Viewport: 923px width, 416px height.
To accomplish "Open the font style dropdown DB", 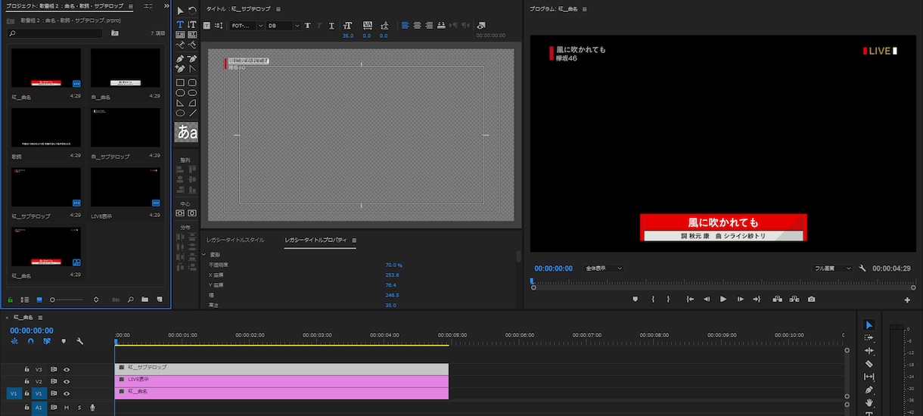I will [284, 25].
